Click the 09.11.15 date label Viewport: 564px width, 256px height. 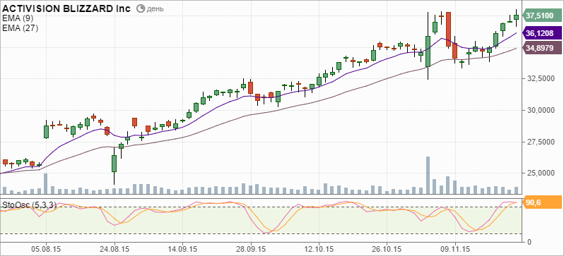click(455, 248)
